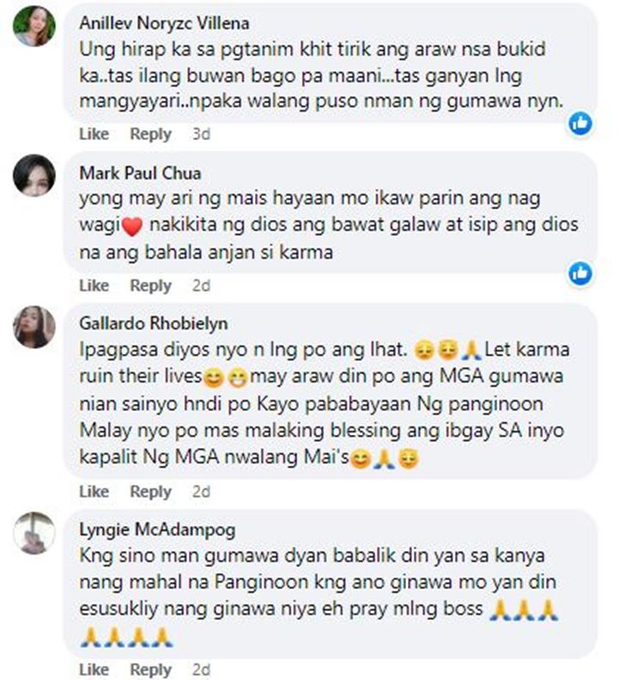
Task: Open the like reaction on Mark Paul Chua's comment
Action: click(x=580, y=273)
